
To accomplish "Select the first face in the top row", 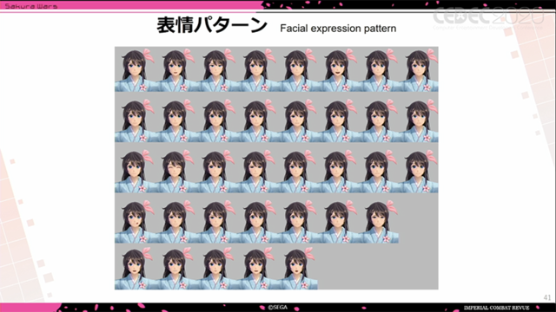I will pyautogui.click(x=135, y=69).
